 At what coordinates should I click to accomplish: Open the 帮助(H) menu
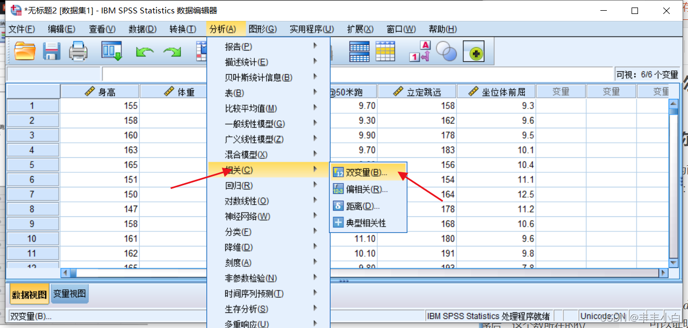pos(443,29)
